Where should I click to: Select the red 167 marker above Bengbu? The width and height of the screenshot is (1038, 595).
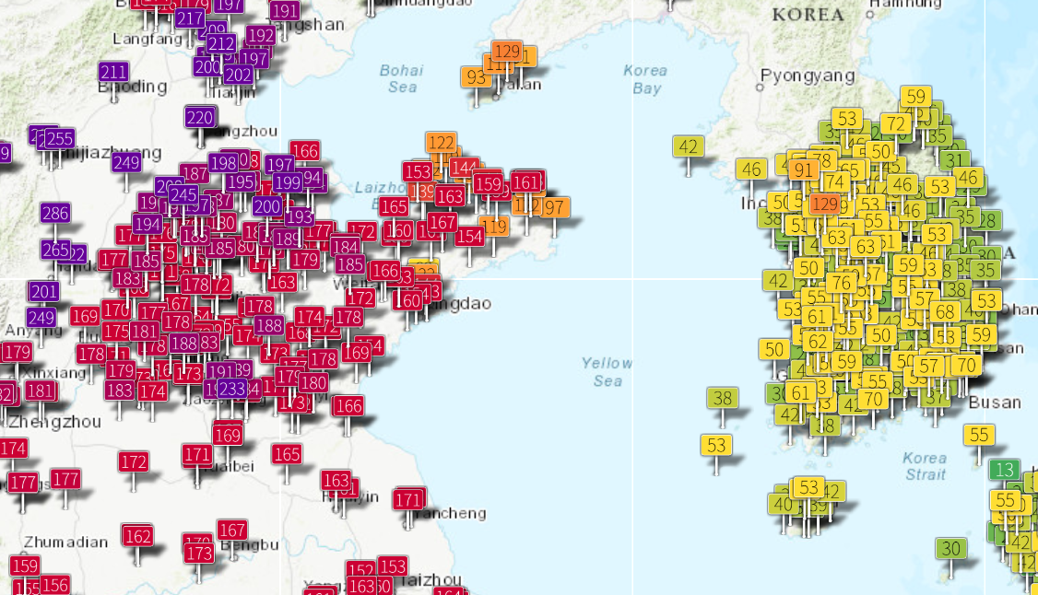tap(232, 530)
